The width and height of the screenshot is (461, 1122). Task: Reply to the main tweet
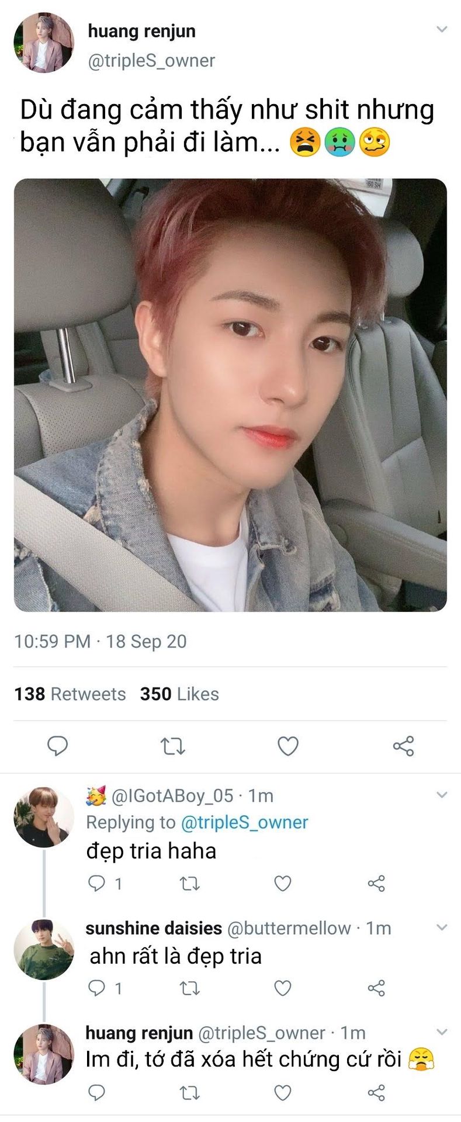(x=57, y=746)
